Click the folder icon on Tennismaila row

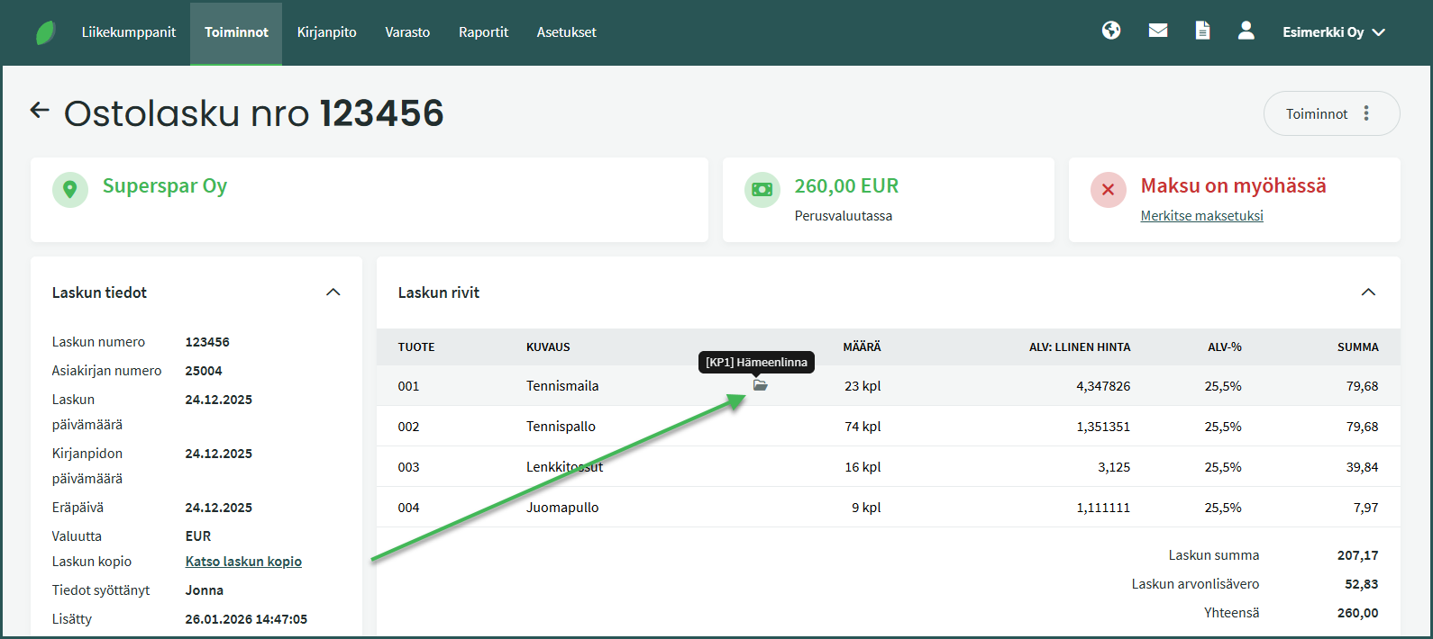[760, 385]
